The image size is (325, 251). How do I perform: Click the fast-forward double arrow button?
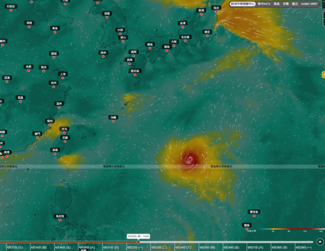[x=320, y=242]
